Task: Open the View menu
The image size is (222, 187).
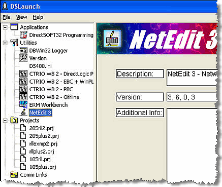Action: pos(21,17)
